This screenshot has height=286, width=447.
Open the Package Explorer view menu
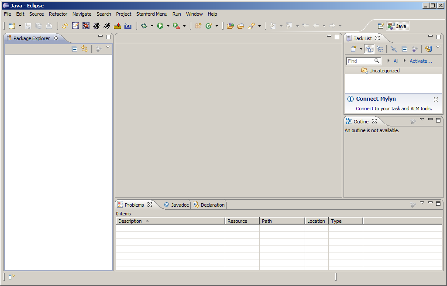[x=108, y=47]
